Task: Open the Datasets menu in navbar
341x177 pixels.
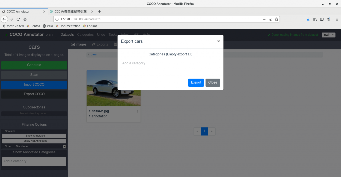Action: pos(67,34)
